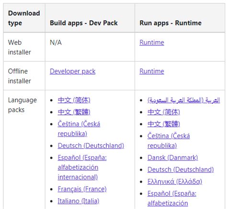The image size is (227, 209).
Task: Select the 'Download type' column header
Action: 24,18
